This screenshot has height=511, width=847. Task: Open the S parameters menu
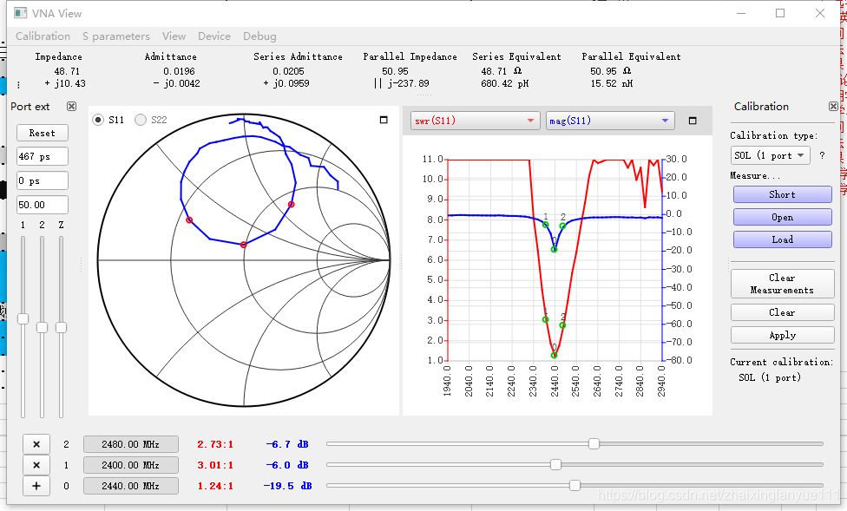click(x=116, y=36)
